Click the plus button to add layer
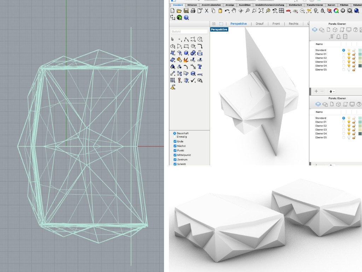The image size is (362, 272). pos(316,91)
